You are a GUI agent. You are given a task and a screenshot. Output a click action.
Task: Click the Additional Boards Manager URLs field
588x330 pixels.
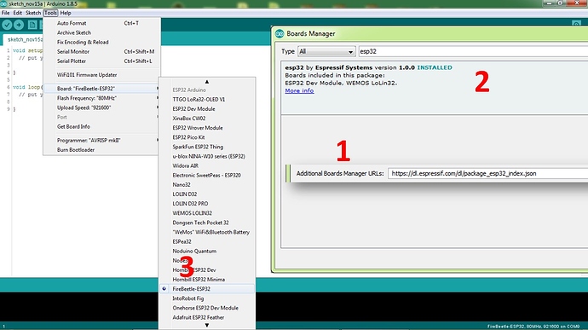487,173
